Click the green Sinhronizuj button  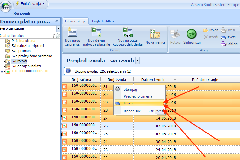192,37
